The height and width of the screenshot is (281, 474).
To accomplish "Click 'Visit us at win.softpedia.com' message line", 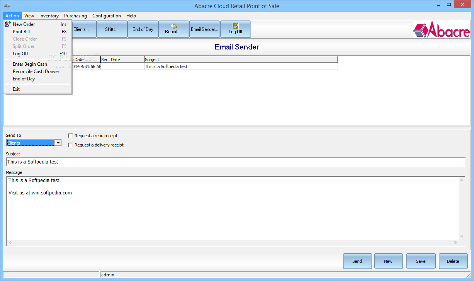I will 40,193.
